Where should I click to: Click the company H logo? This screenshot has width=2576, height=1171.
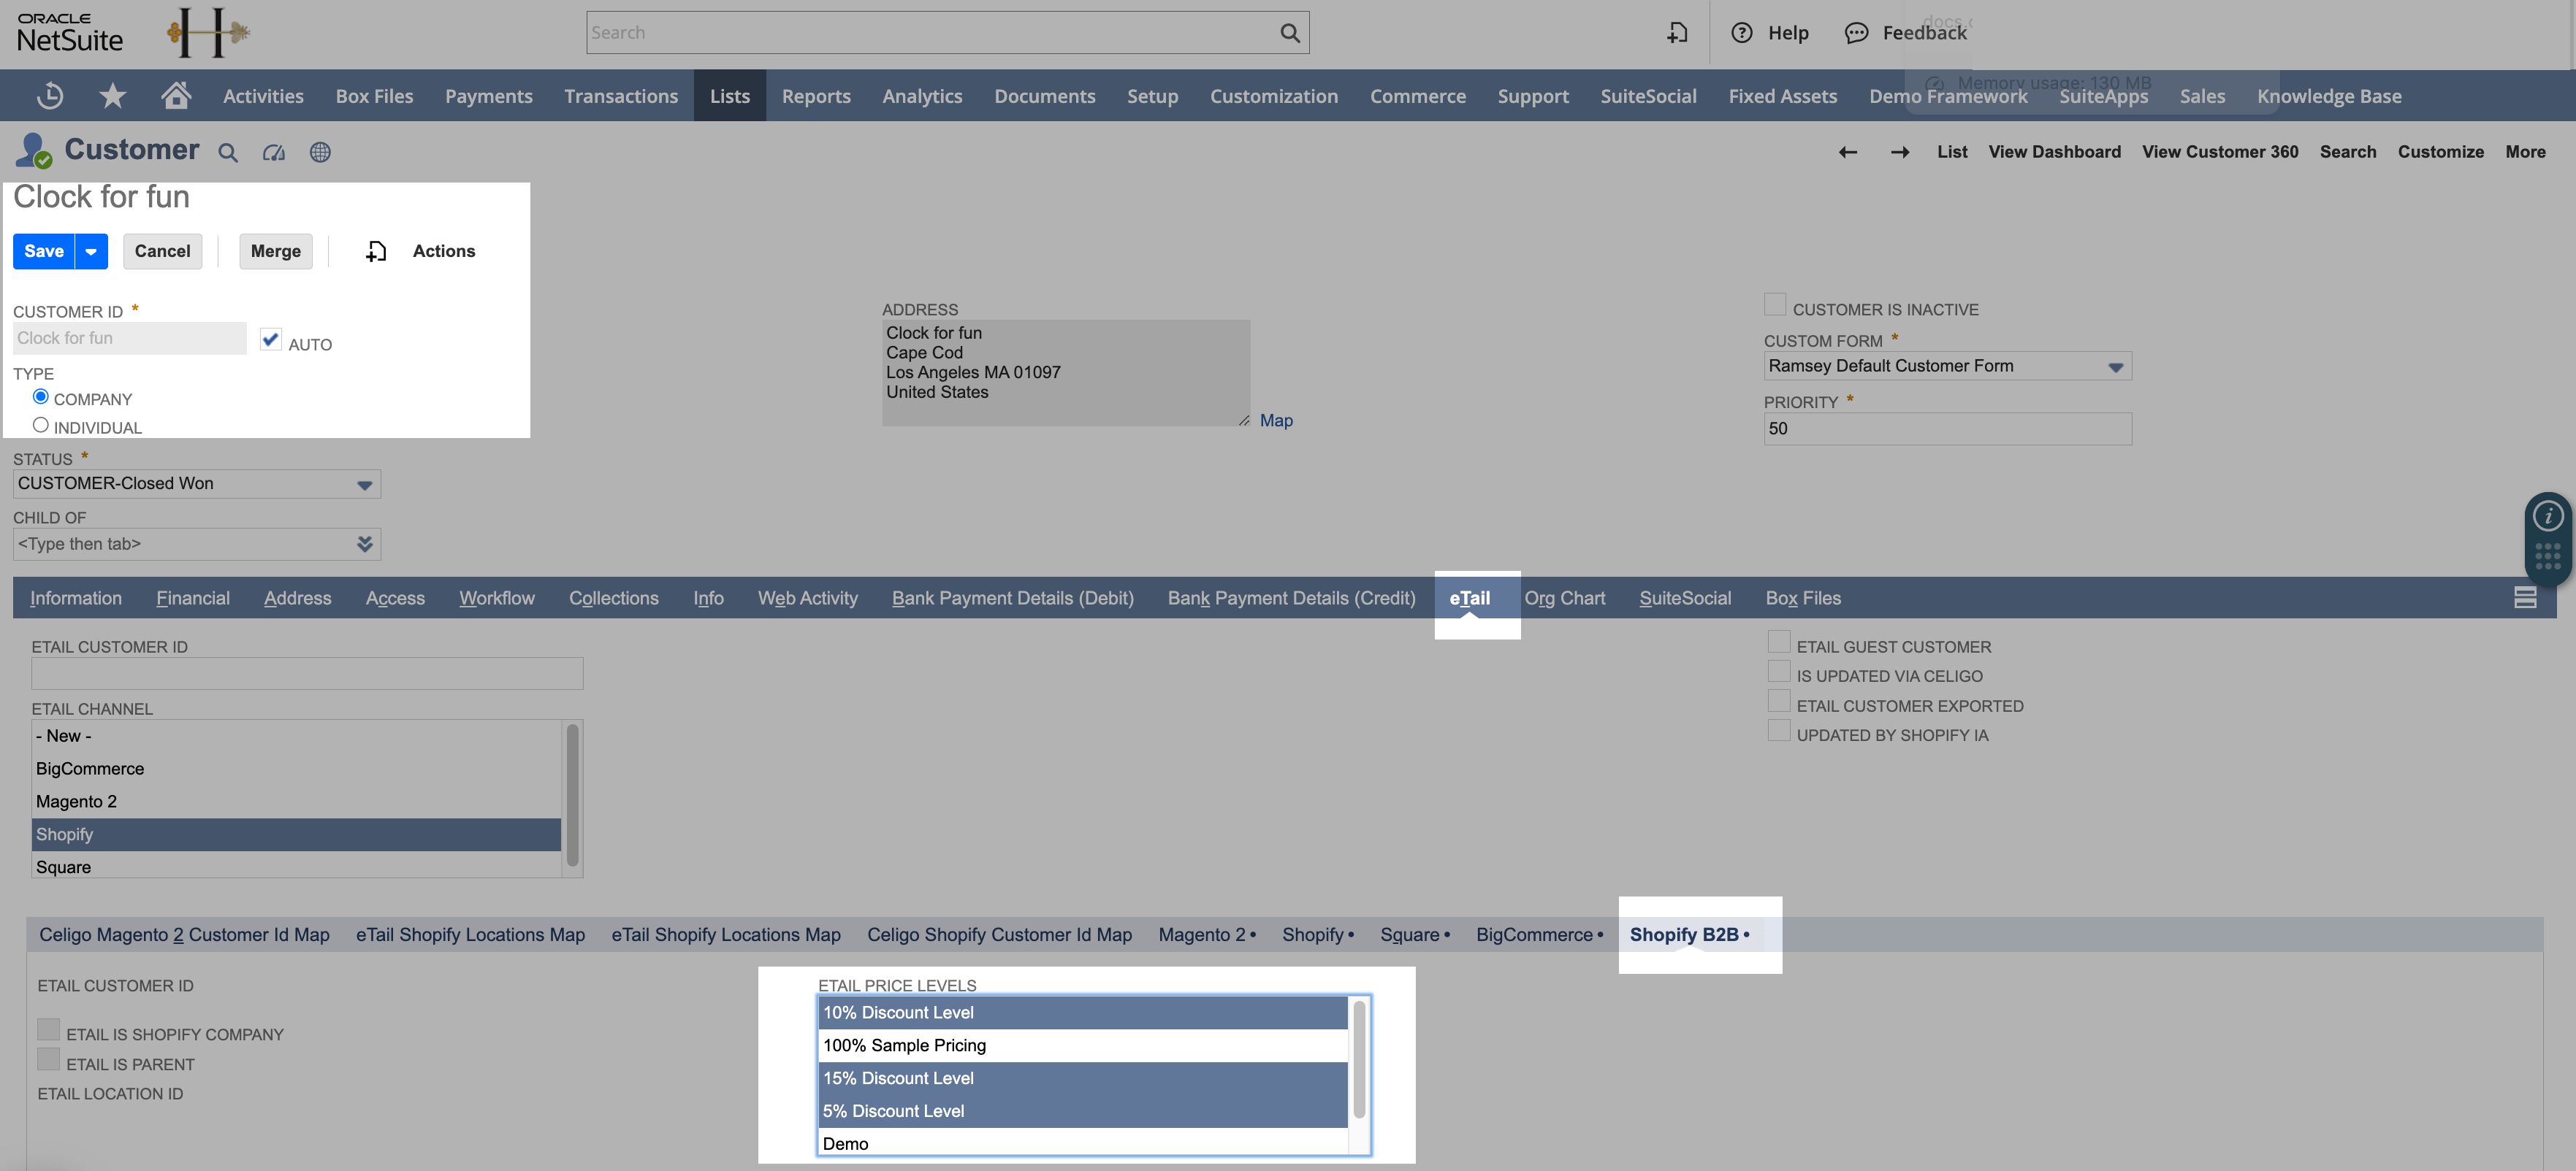(x=208, y=33)
